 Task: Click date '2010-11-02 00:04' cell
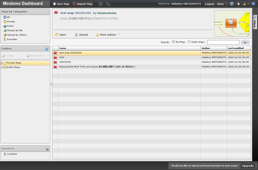point(238,66)
